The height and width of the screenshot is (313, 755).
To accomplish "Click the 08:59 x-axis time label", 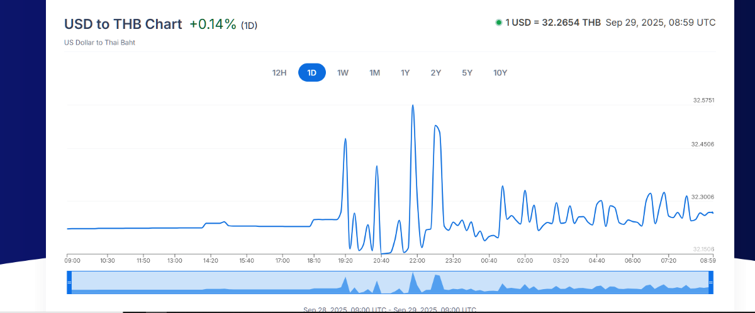I will (708, 260).
